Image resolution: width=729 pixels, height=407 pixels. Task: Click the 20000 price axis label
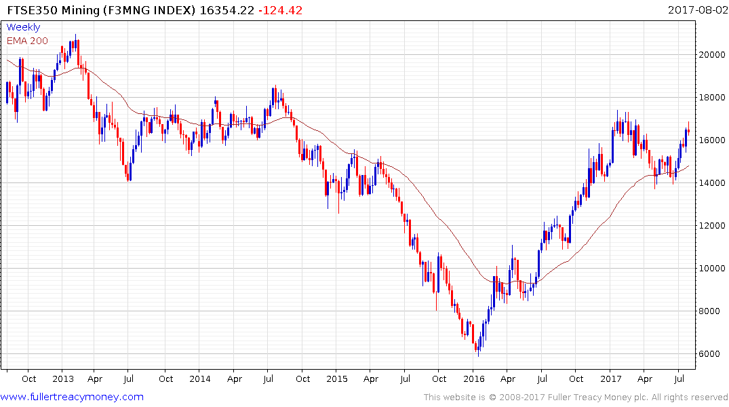point(712,55)
